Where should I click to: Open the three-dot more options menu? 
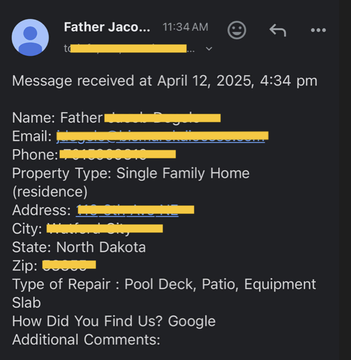(x=319, y=30)
